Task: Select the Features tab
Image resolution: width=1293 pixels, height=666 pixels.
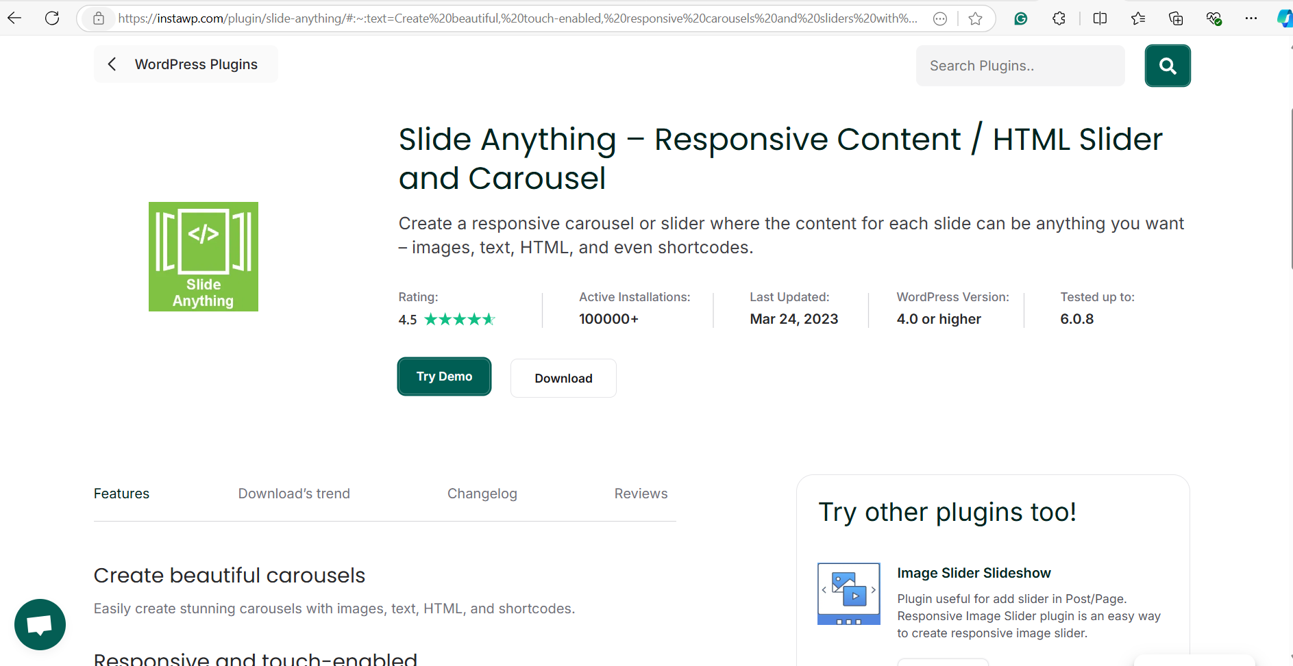Action: (x=121, y=494)
